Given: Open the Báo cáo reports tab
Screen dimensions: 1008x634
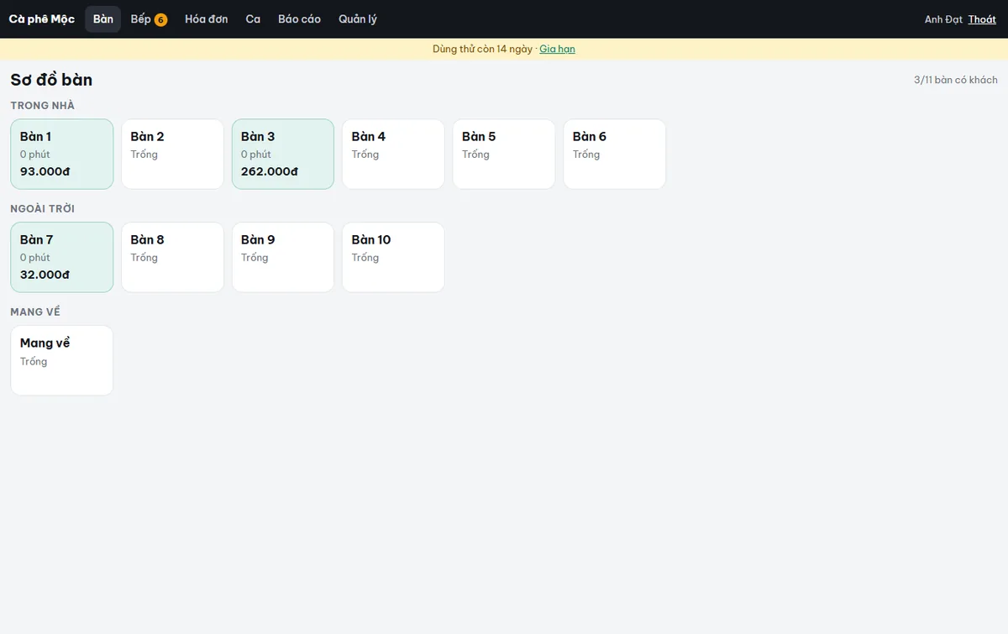Looking at the screenshot, I should click(299, 19).
